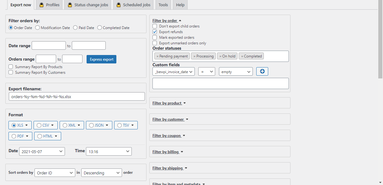
Task: Open the Profiles tab
Action: pos(50,5)
